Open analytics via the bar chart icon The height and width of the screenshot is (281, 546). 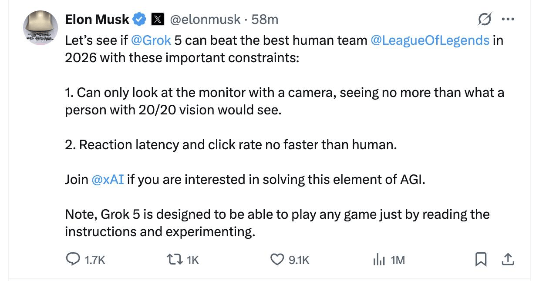click(380, 260)
